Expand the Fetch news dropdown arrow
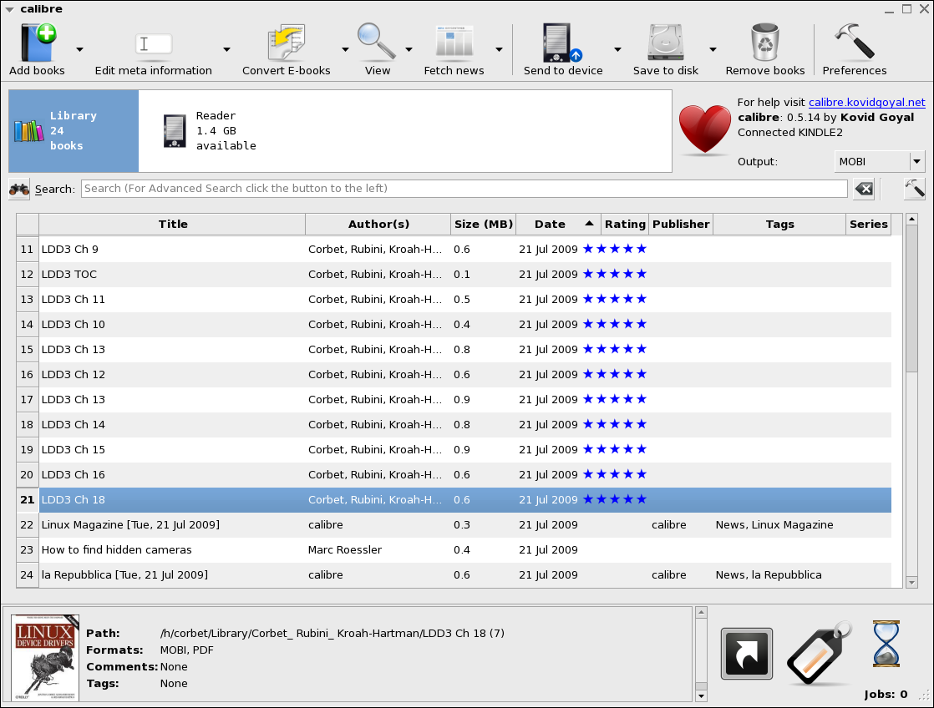Image resolution: width=934 pixels, height=708 pixels. [x=499, y=49]
